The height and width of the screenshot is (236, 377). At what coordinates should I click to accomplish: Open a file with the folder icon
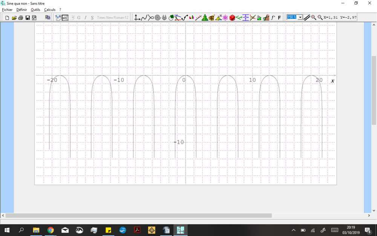pos(14,18)
